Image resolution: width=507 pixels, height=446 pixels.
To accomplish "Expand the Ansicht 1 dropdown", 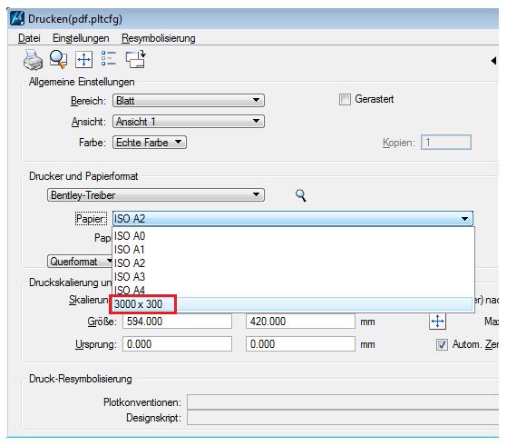I will (189, 122).
